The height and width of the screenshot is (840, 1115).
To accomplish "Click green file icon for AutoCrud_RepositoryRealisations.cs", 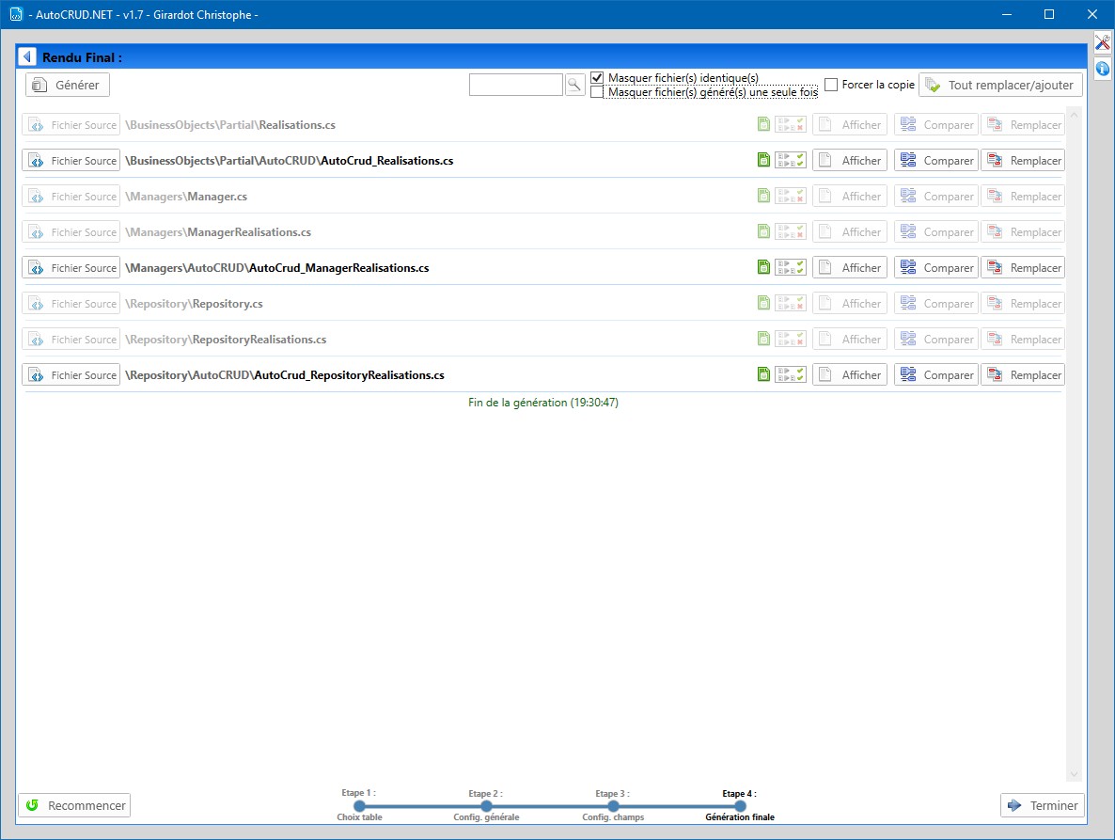I will (763, 374).
